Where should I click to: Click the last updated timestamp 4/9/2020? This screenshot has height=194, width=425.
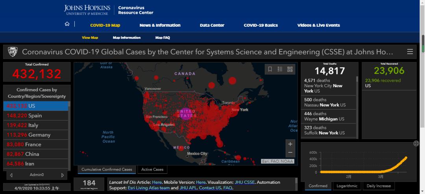point(37,188)
